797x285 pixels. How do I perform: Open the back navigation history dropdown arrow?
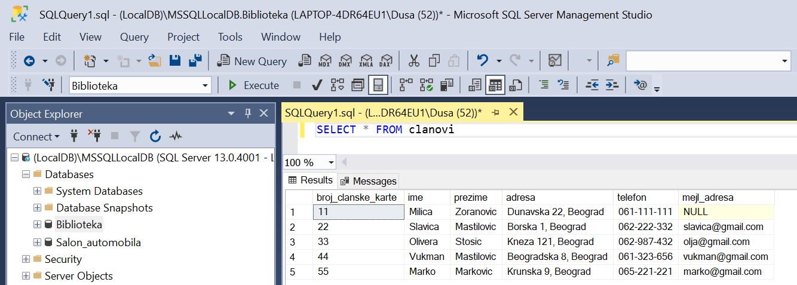coord(45,61)
